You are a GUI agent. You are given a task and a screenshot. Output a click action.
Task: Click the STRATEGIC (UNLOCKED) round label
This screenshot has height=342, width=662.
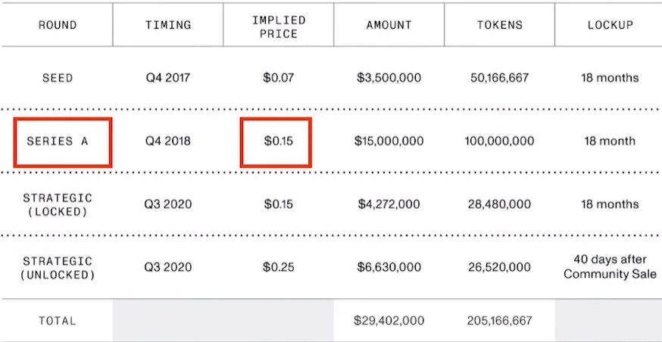[x=58, y=267]
